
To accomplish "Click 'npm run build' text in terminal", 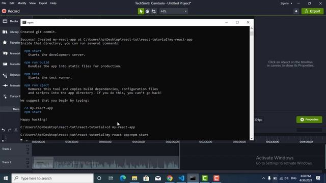I will [x=37, y=62].
